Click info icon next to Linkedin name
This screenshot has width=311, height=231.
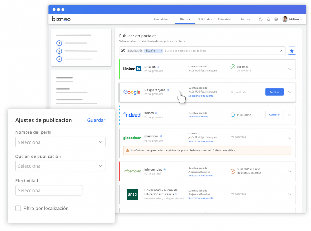[158, 67]
